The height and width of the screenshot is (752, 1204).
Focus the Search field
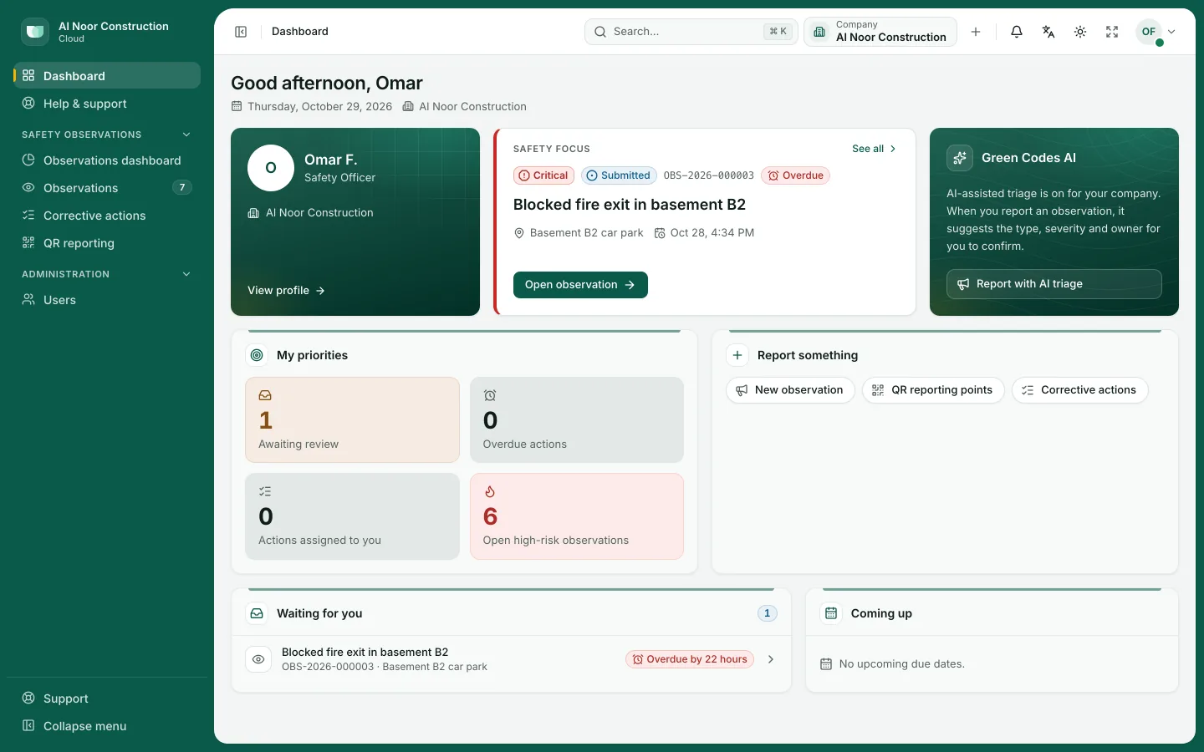coord(691,32)
